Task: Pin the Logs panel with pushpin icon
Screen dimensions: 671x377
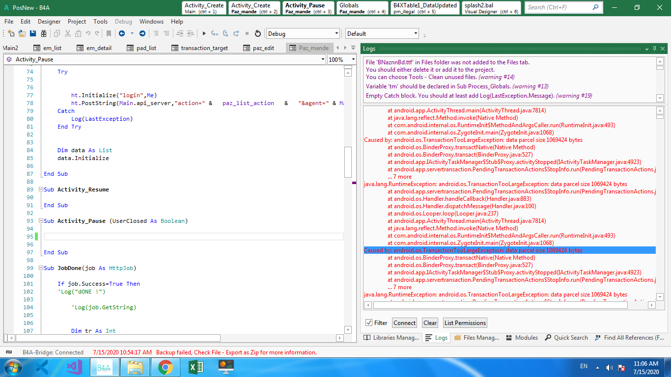Action: [x=654, y=49]
